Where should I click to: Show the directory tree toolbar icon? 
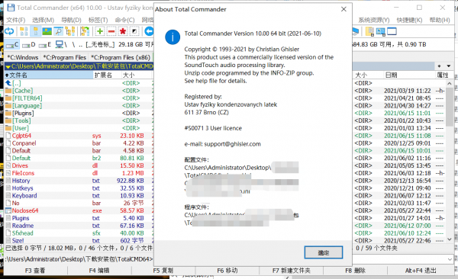pyautogui.click(x=70, y=31)
